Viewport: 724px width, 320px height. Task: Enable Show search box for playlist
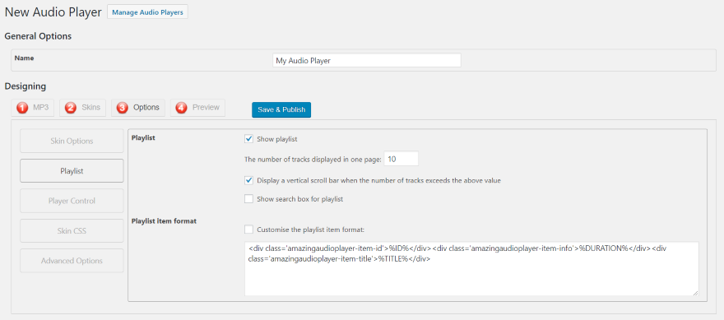[x=248, y=199]
